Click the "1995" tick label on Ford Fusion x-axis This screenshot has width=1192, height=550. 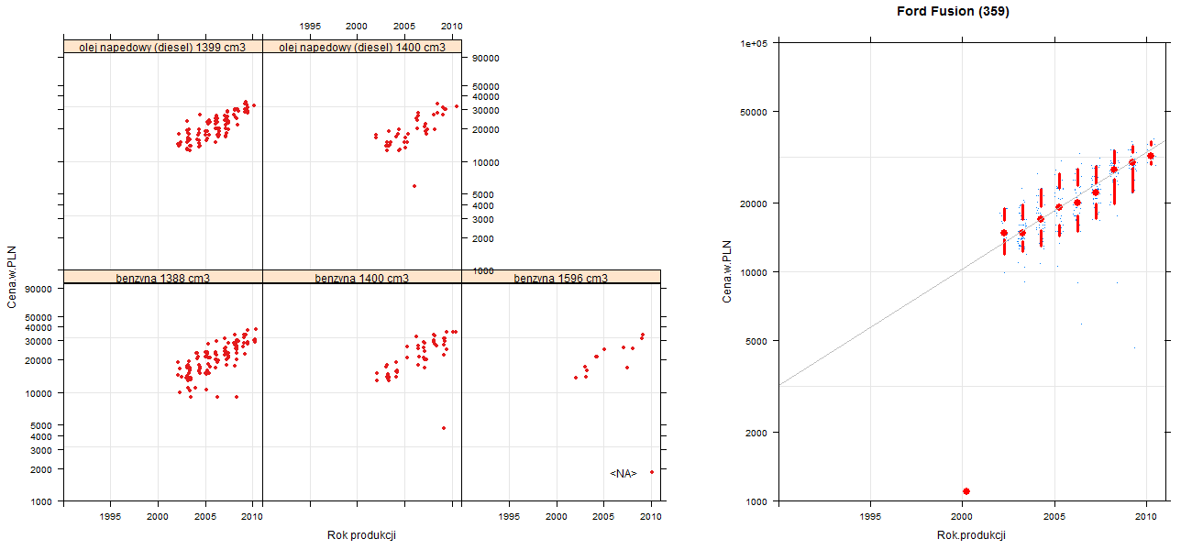pos(871,517)
